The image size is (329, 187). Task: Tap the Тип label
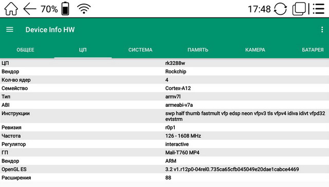click(x=6, y=97)
